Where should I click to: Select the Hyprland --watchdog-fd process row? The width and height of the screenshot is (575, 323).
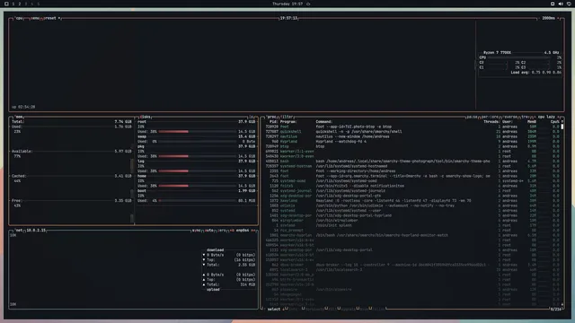tap(413, 142)
